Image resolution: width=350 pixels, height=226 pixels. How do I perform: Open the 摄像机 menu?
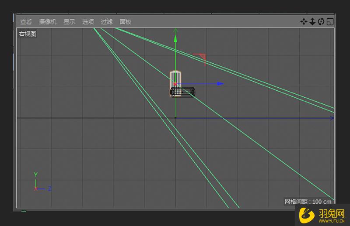click(48, 22)
